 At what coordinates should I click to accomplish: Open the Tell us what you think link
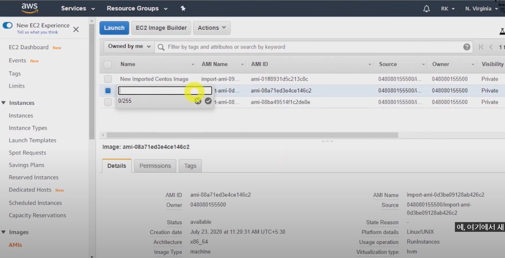pyautogui.click(x=37, y=32)
